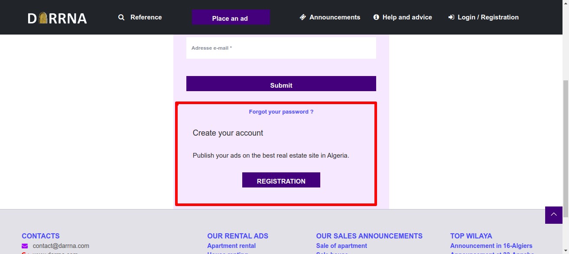Click the DARRNA logo
Screen dimensions: 569x254
(x=57, y=18)
